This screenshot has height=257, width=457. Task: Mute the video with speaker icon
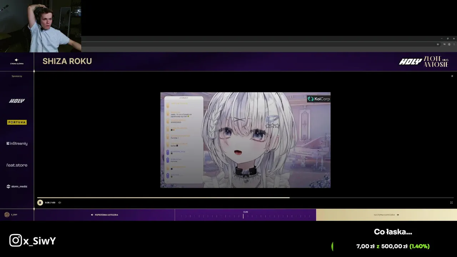pos(60,202)
